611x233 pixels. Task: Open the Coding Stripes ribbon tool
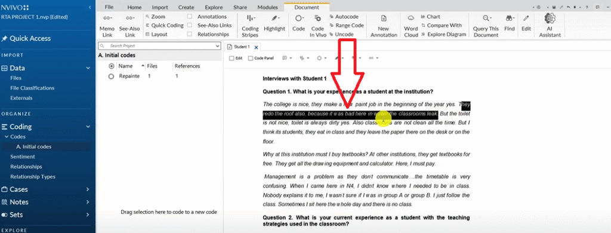click(x=250, y=26)
